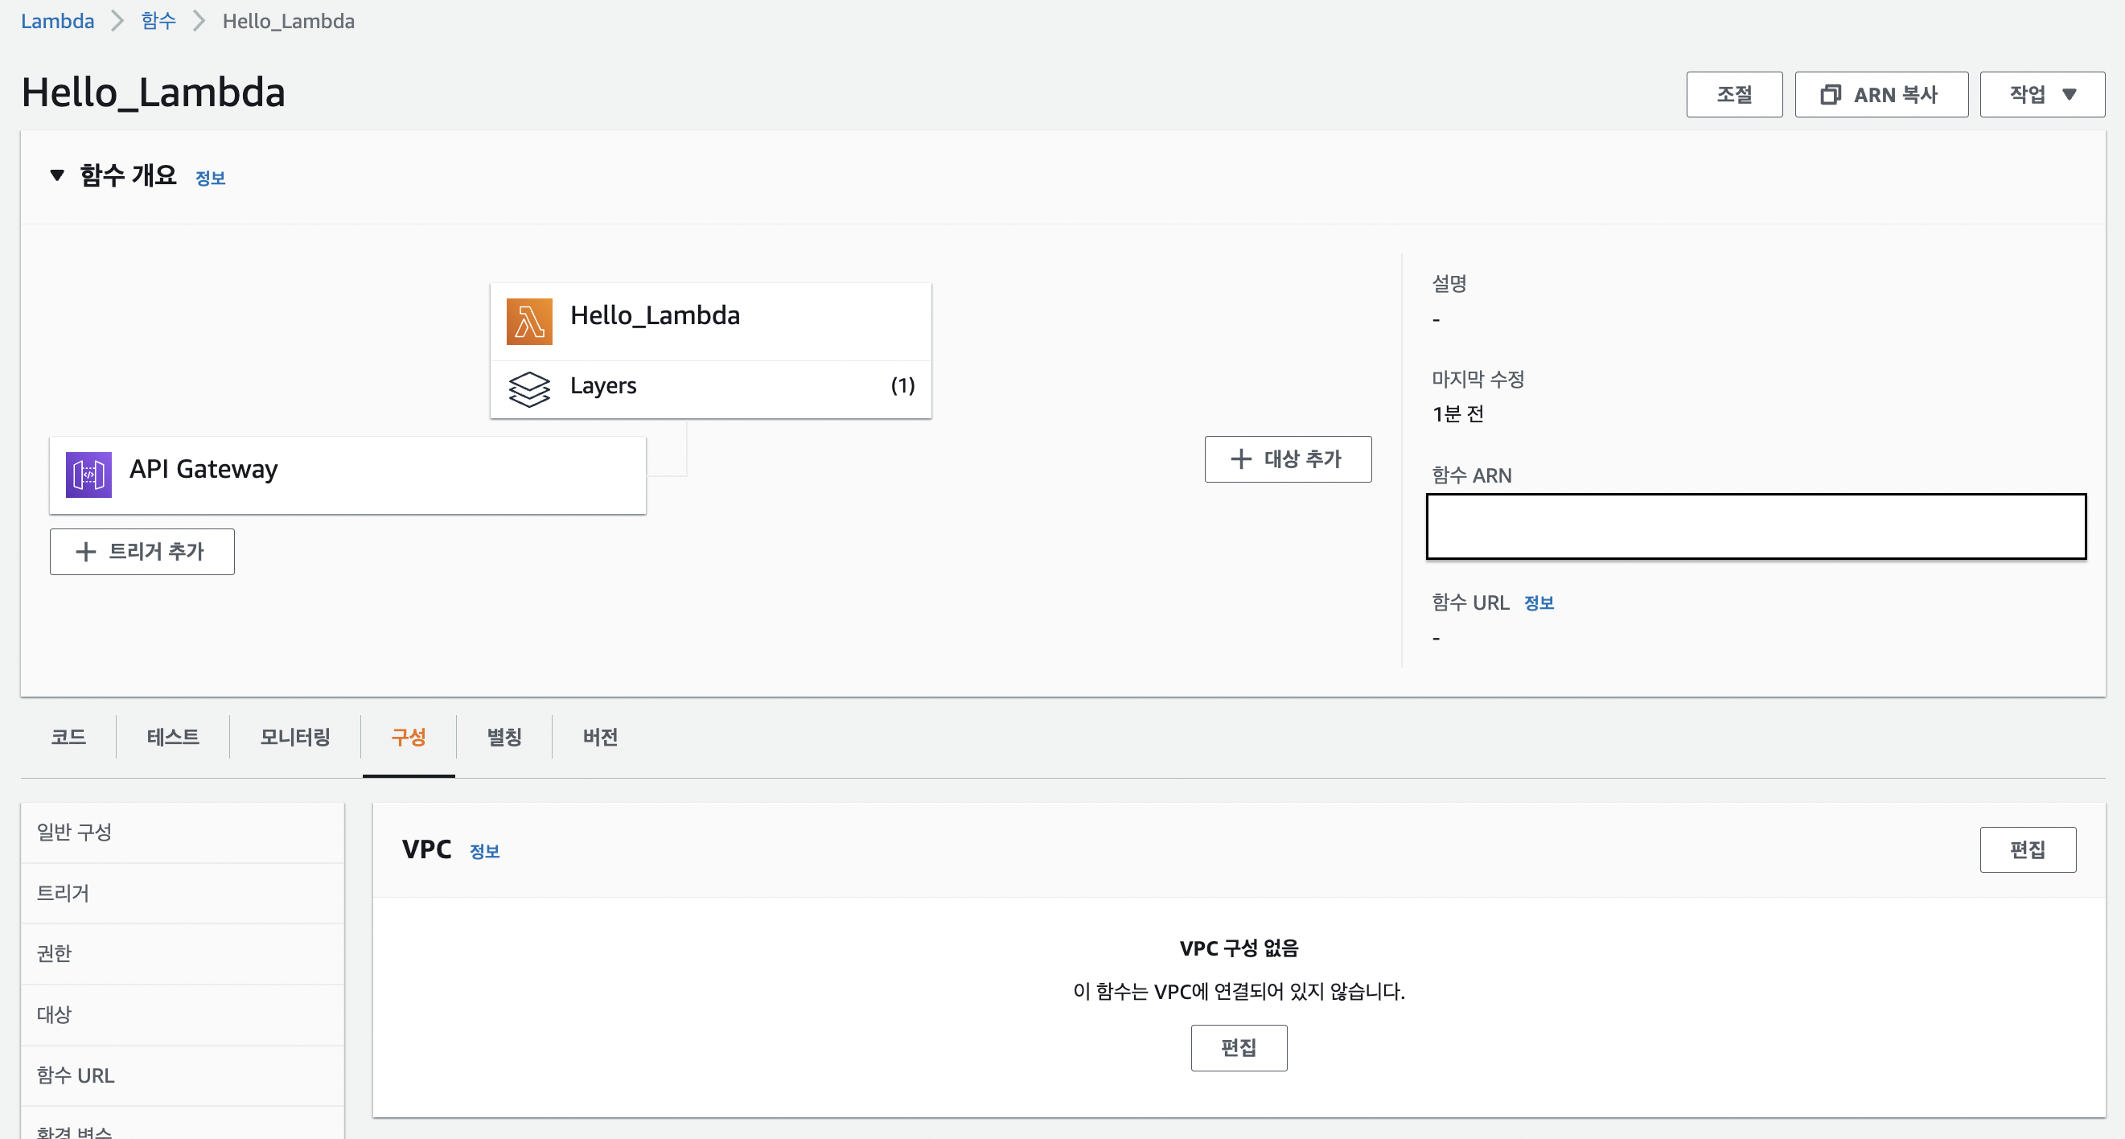Click the 편집 button in VPC header
Image resolution: width=2125 pixels, height=1139 pixels.
click(x=2028, y=849)
